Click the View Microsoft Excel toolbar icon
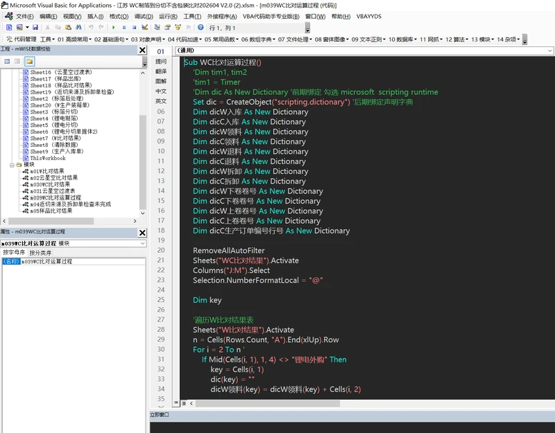 (x=9, y=27)
